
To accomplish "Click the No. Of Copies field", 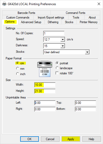I will [x=54, y=33].
